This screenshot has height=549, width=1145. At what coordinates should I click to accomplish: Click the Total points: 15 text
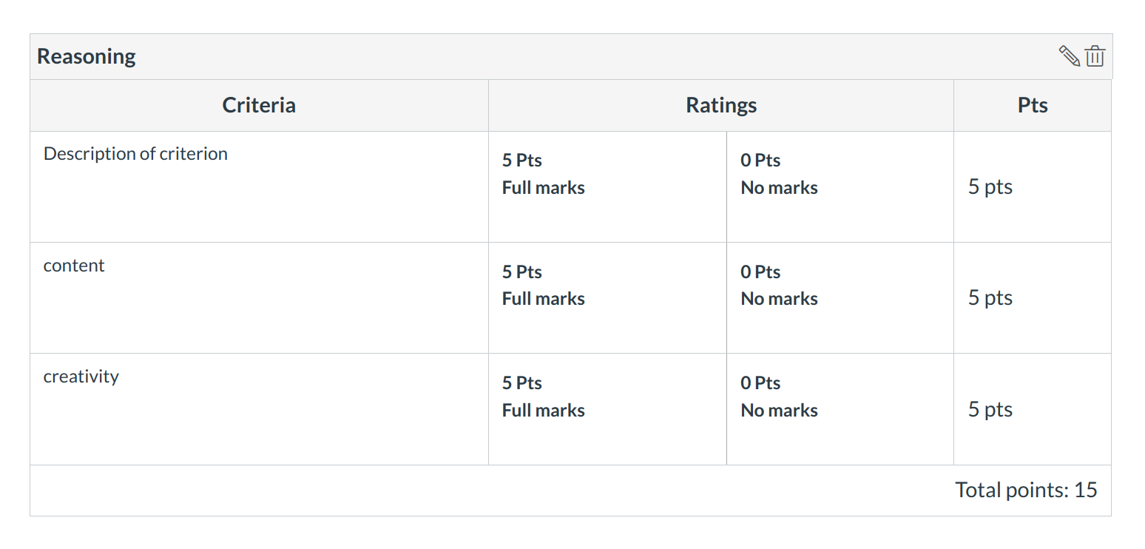[x=1026, y=490]
